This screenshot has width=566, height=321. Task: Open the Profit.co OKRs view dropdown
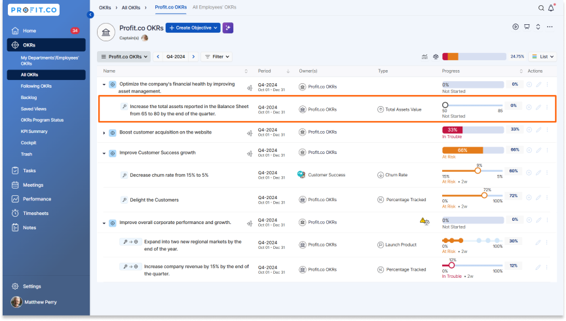pyautogui.click(x=124, y=57)
